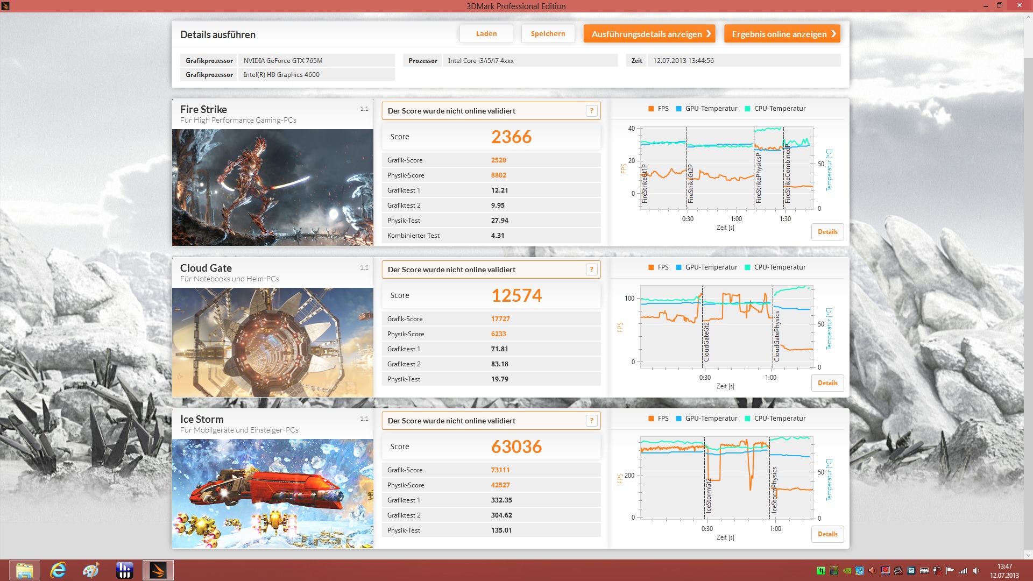Open Details for Ice Storm graph
Screen dimensions: 1033x581
[827, 534]
